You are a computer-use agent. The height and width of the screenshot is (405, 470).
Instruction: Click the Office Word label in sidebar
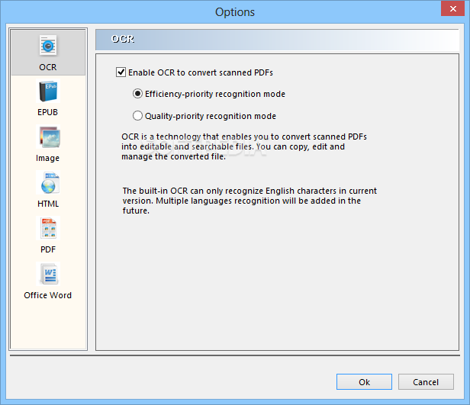pos(47,295)
